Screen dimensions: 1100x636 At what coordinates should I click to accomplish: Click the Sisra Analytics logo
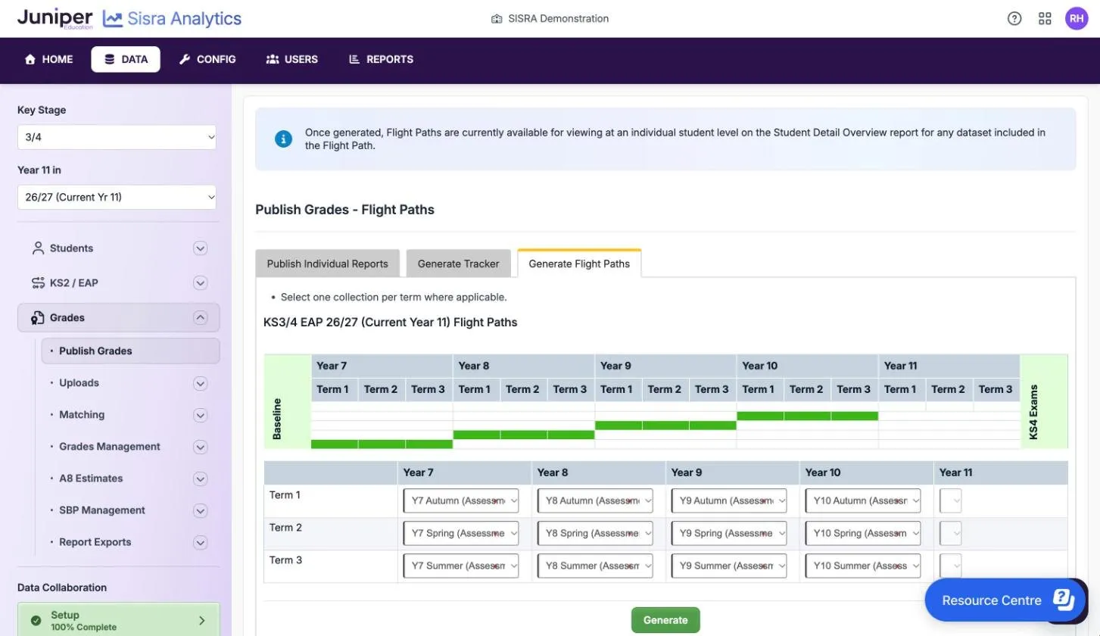[x=173, y=19]
